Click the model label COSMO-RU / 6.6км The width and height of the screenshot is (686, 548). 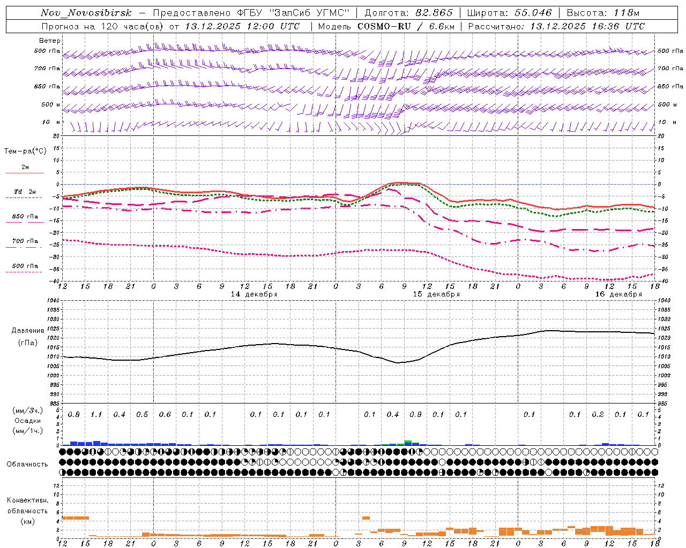coord(406,26)
